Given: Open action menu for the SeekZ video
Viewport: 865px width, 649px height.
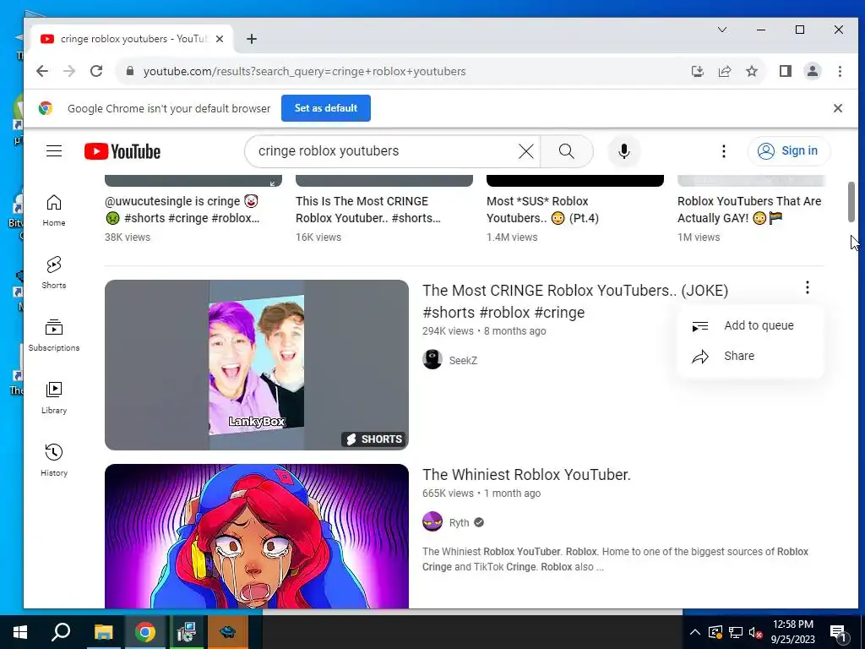Looking at the screenshot, I should (807, 287).
